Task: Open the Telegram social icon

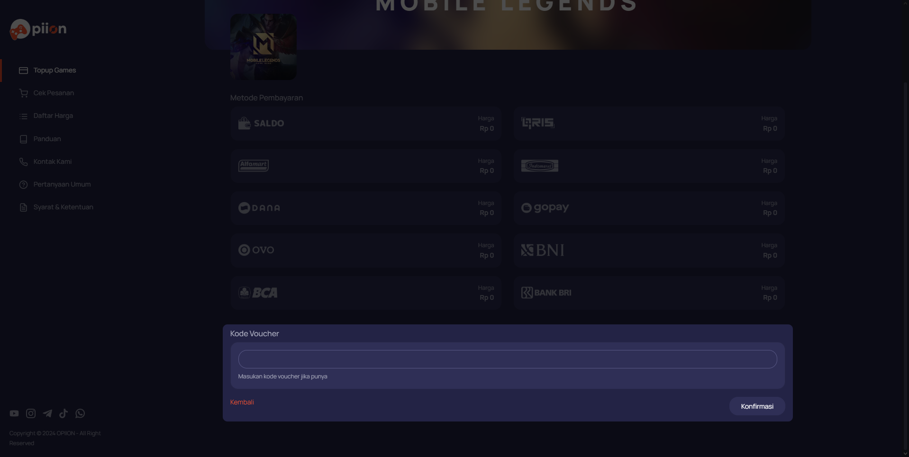Action: tap(47, 413)
